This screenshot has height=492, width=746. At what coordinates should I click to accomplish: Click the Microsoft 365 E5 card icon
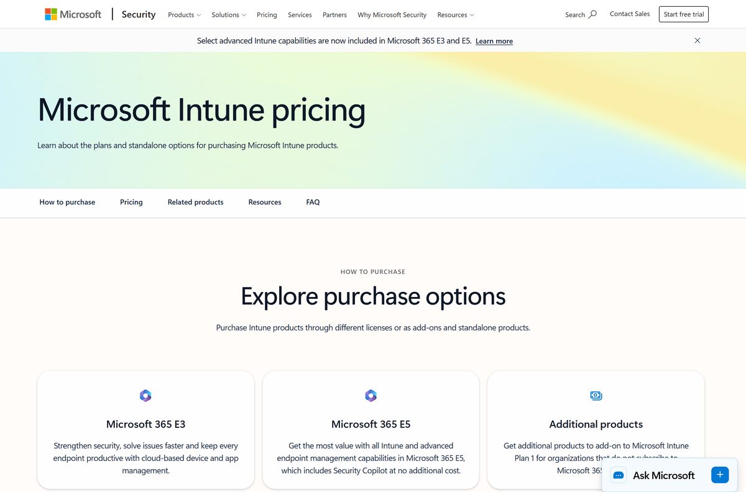pos(371,396)
